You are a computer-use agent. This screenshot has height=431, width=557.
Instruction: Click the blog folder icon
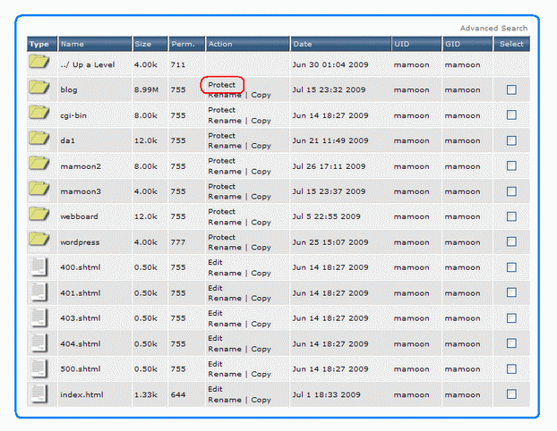tap(39, 89)
